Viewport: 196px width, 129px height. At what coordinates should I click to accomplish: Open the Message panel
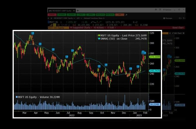(x=168, y=18)
